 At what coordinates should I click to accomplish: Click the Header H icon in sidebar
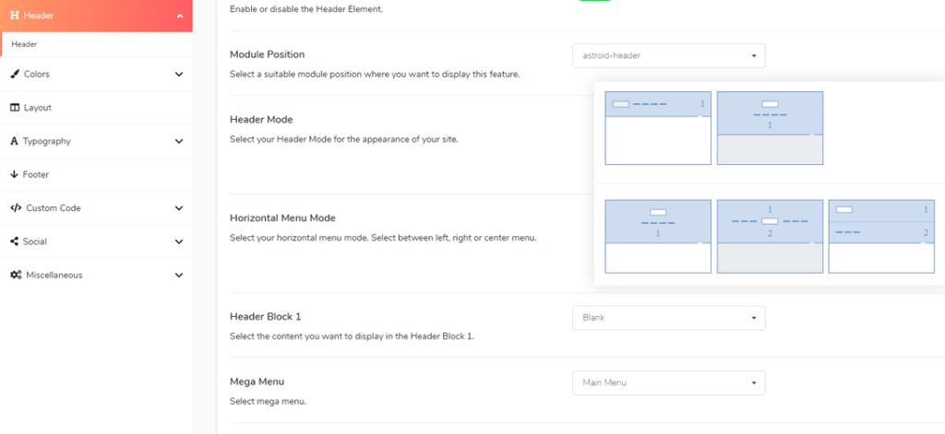pyautogui.click(x=15, y=16)
